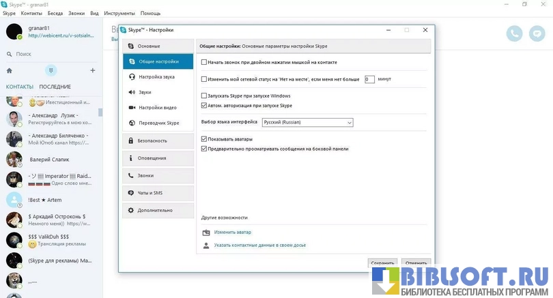Click the plus icon to add contact
Image resolution: width=553 pixels, height=298 pixels.
(x=93, y=70)
